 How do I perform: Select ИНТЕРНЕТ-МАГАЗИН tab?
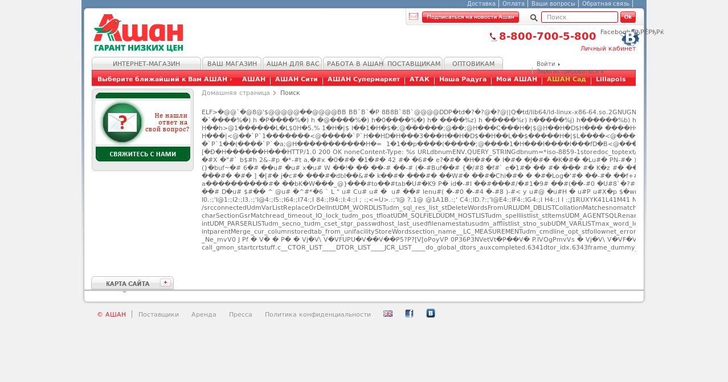coord(146,64)
